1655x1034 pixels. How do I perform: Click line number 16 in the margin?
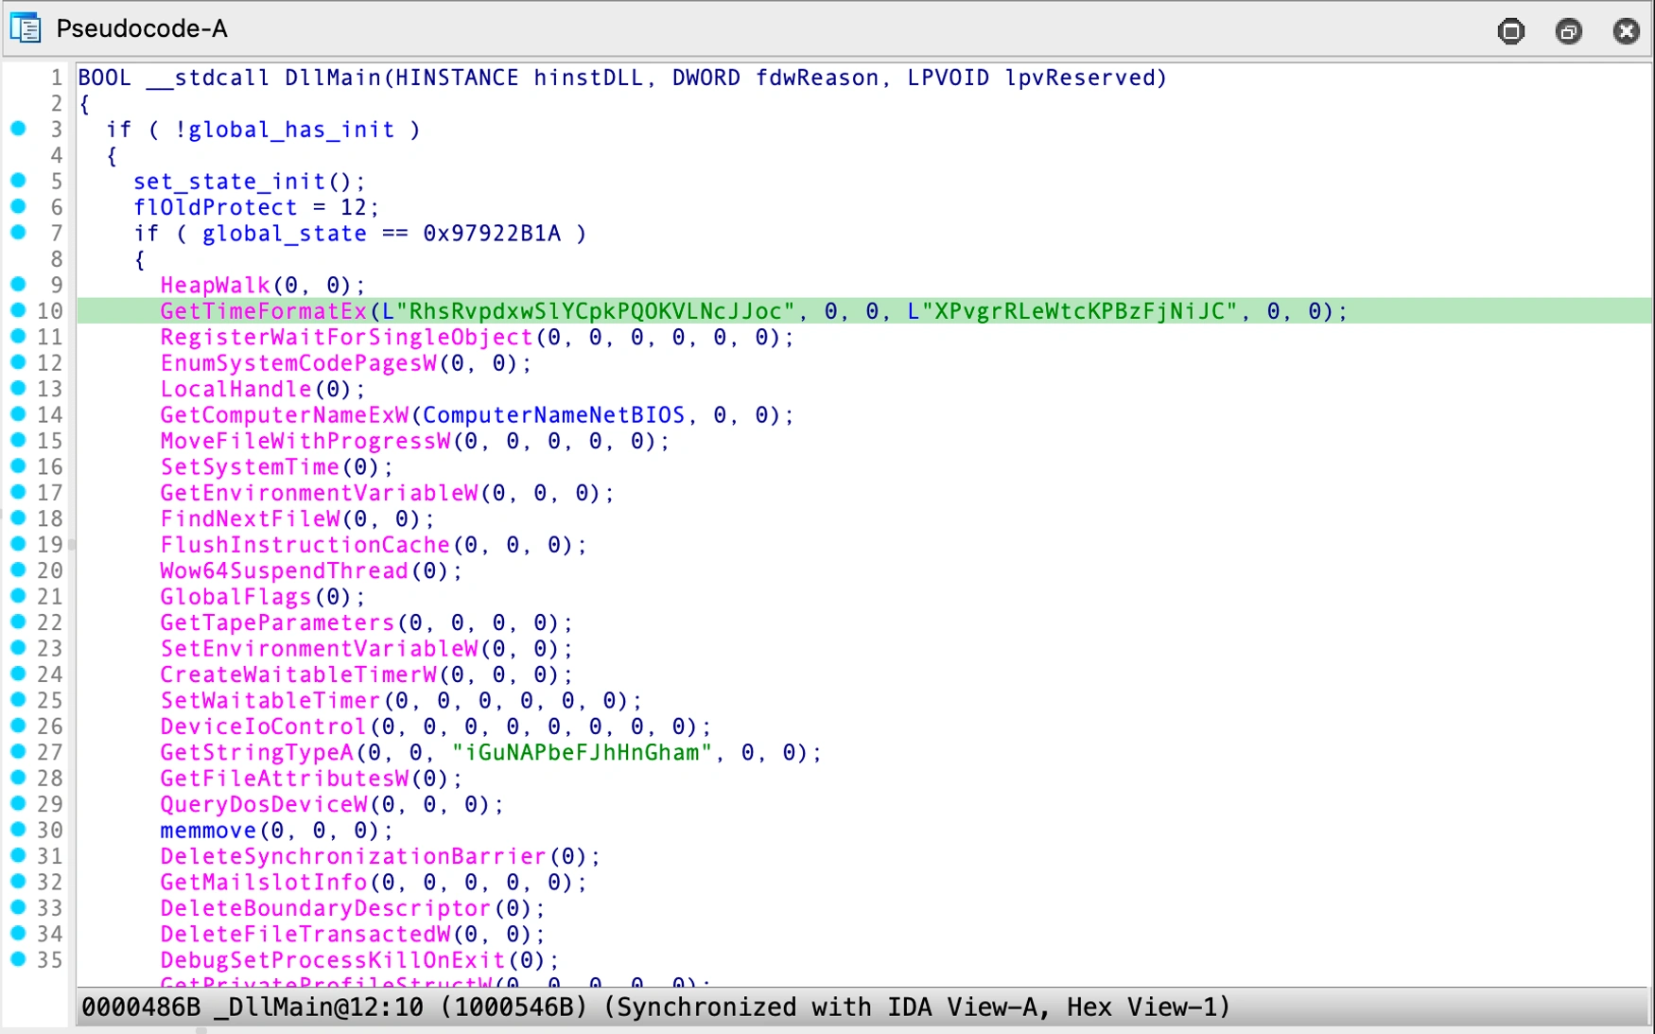tap(52, 466)
